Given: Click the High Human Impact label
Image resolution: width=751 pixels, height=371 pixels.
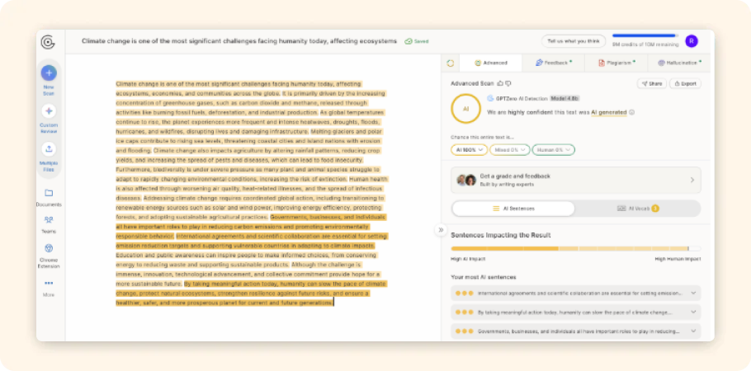Looking at the screenshot, I should pyautogui.click(x=678, y=259).
